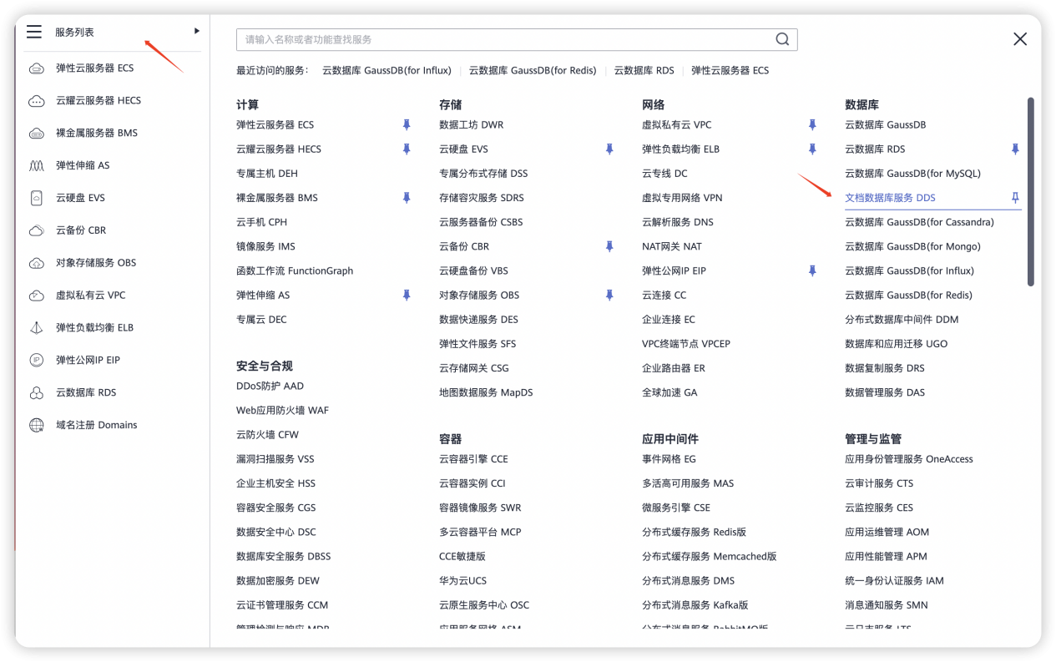This screenshot has height=662, width=1056.
Task: Open 容器镜像服务 SWR
Action: click(x=480, y=508)
